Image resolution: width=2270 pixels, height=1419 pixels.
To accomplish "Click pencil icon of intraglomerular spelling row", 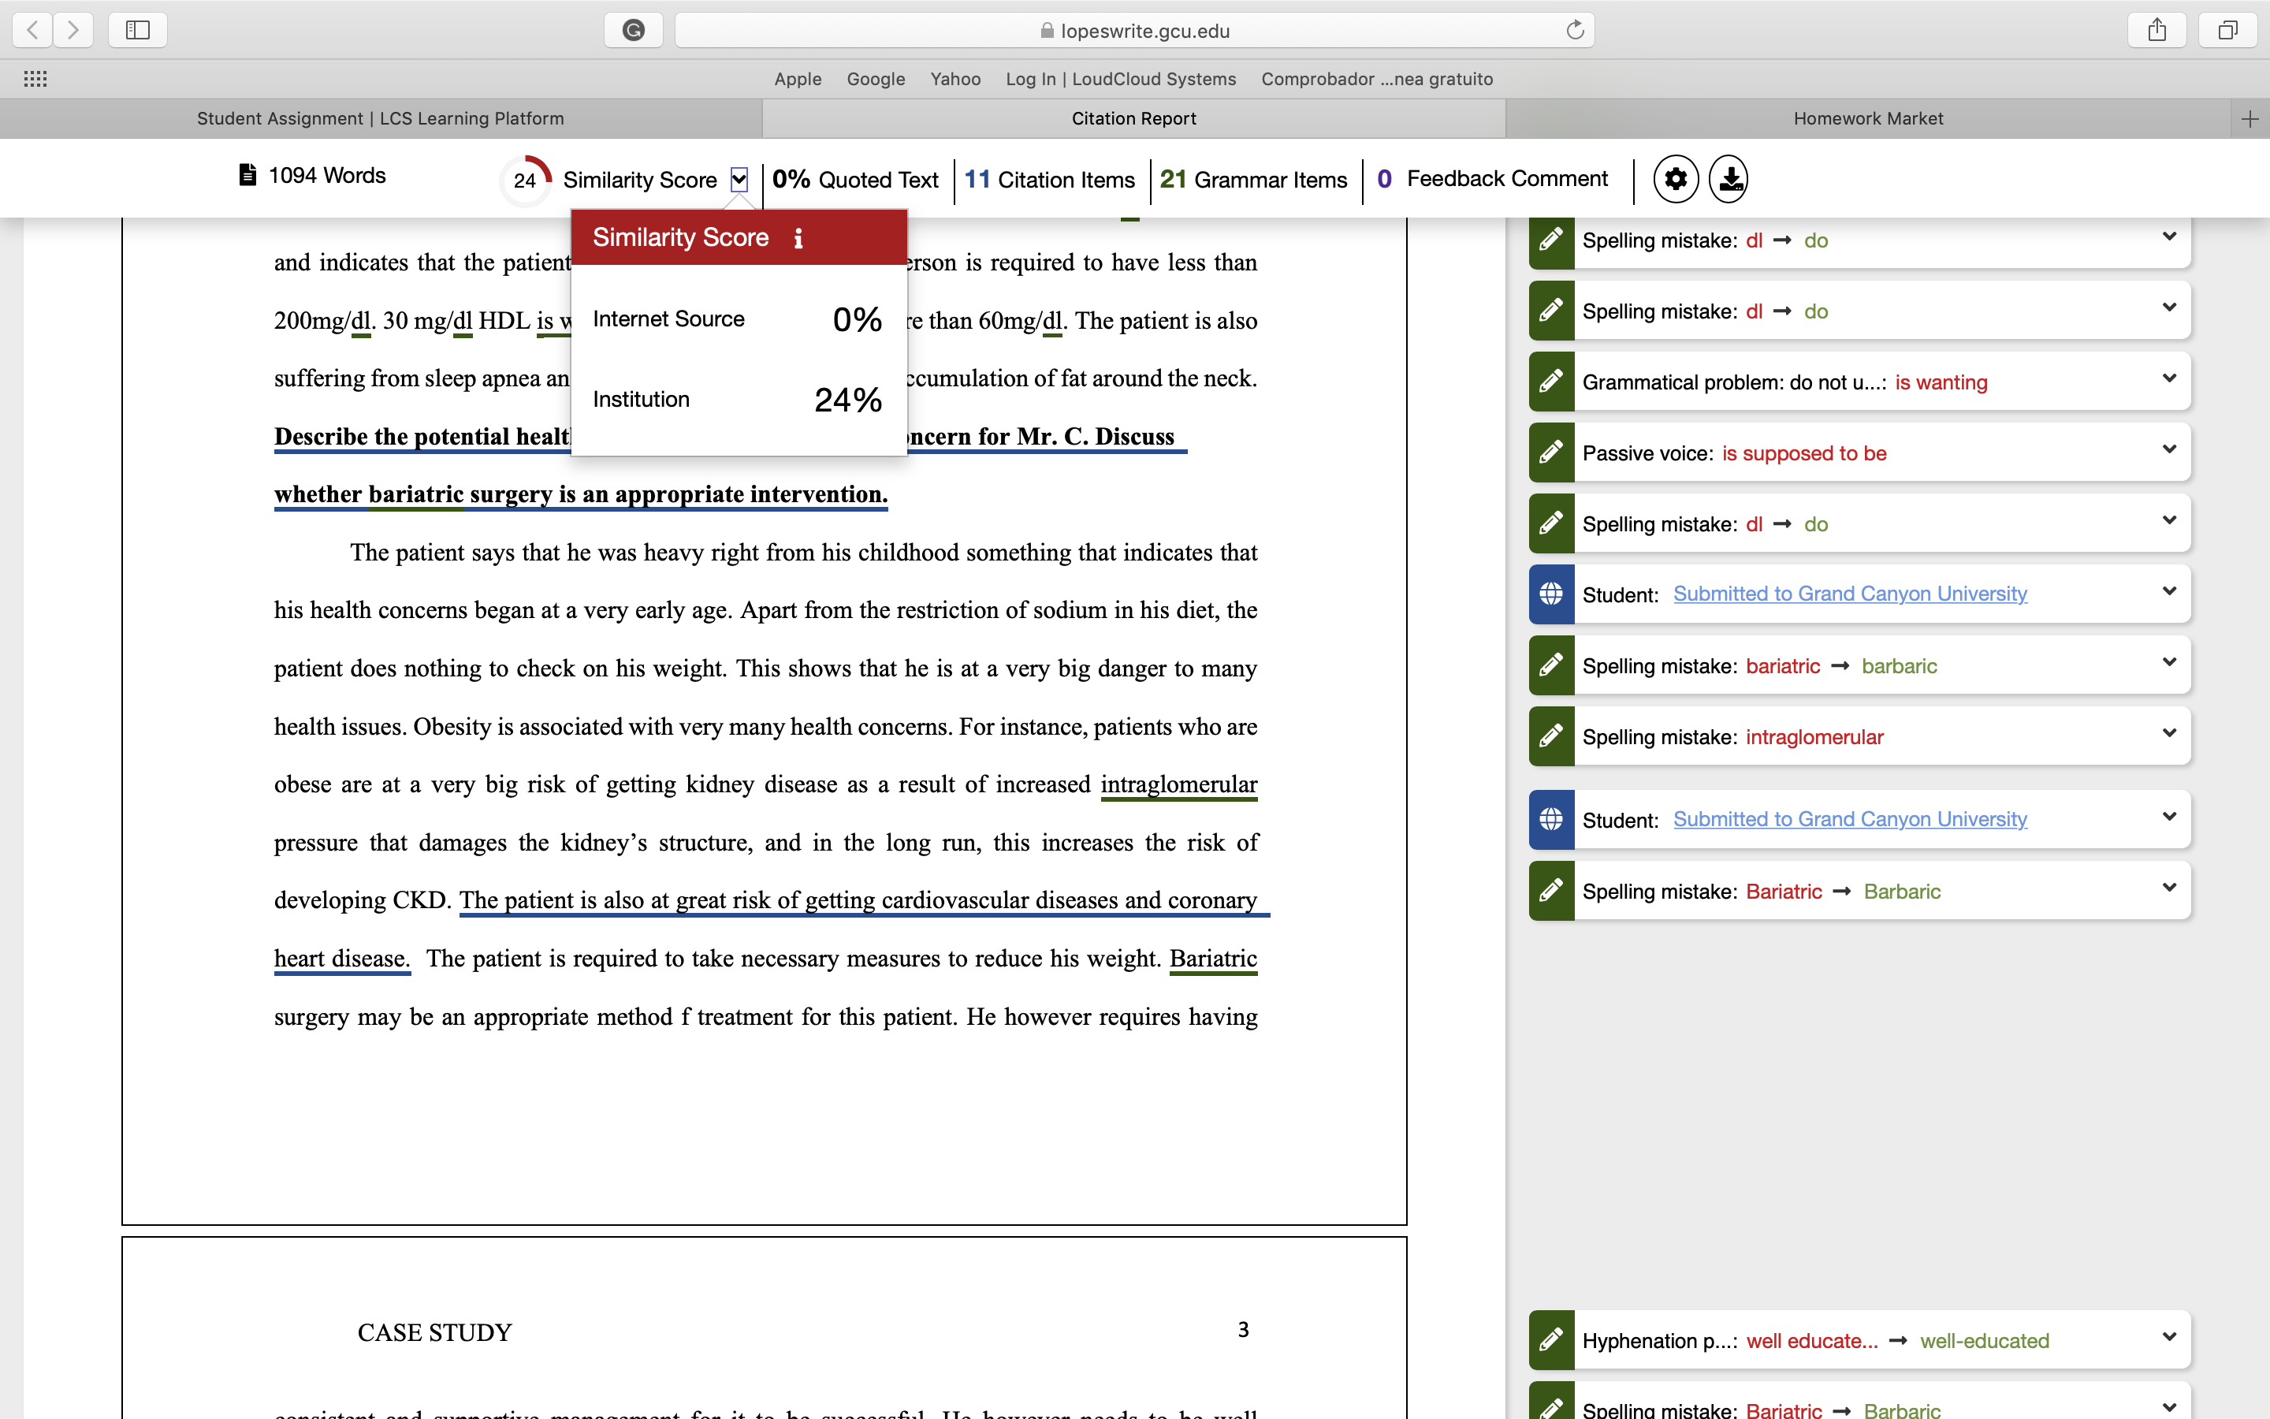I will point(1551,736).
